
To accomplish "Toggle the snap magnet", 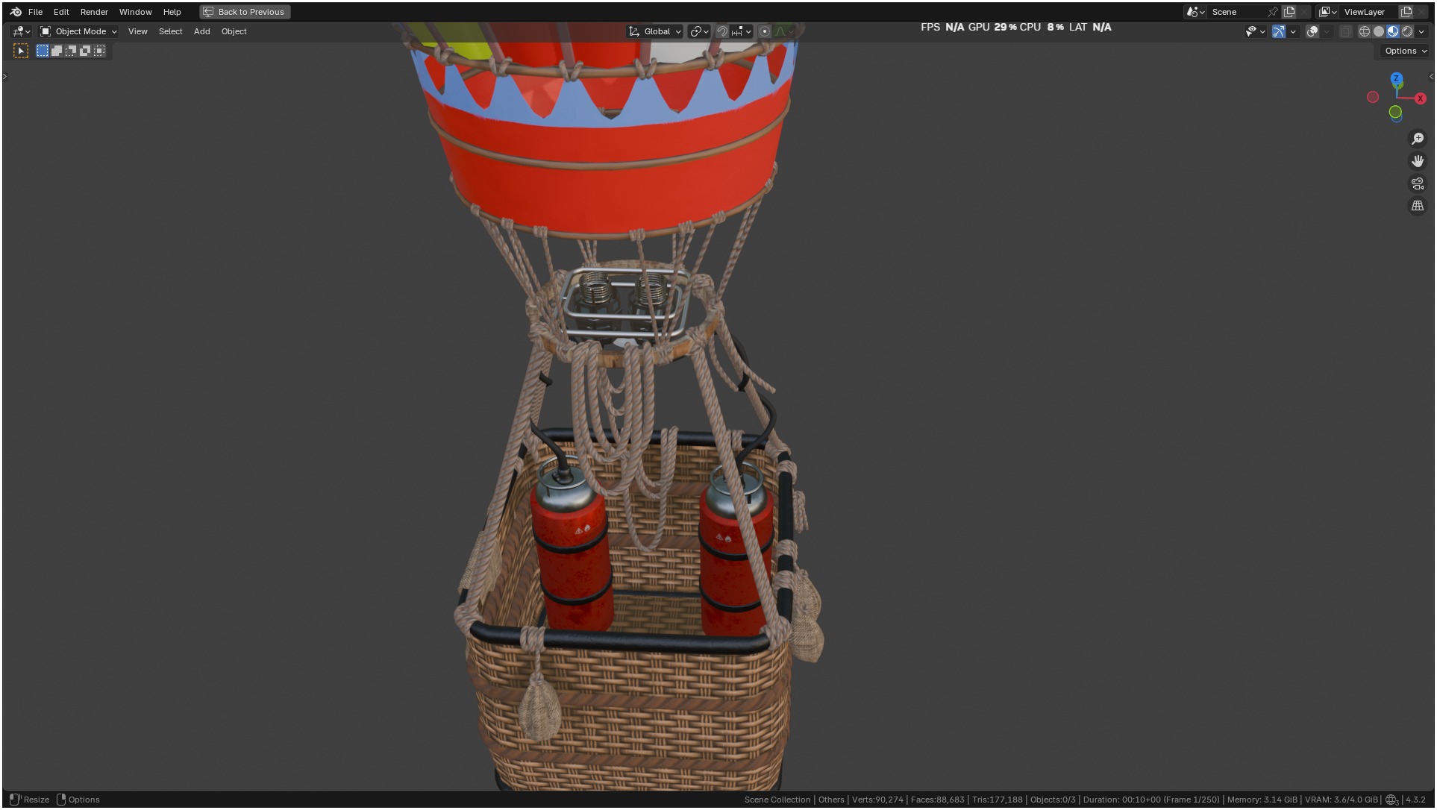I will point(721,31).
